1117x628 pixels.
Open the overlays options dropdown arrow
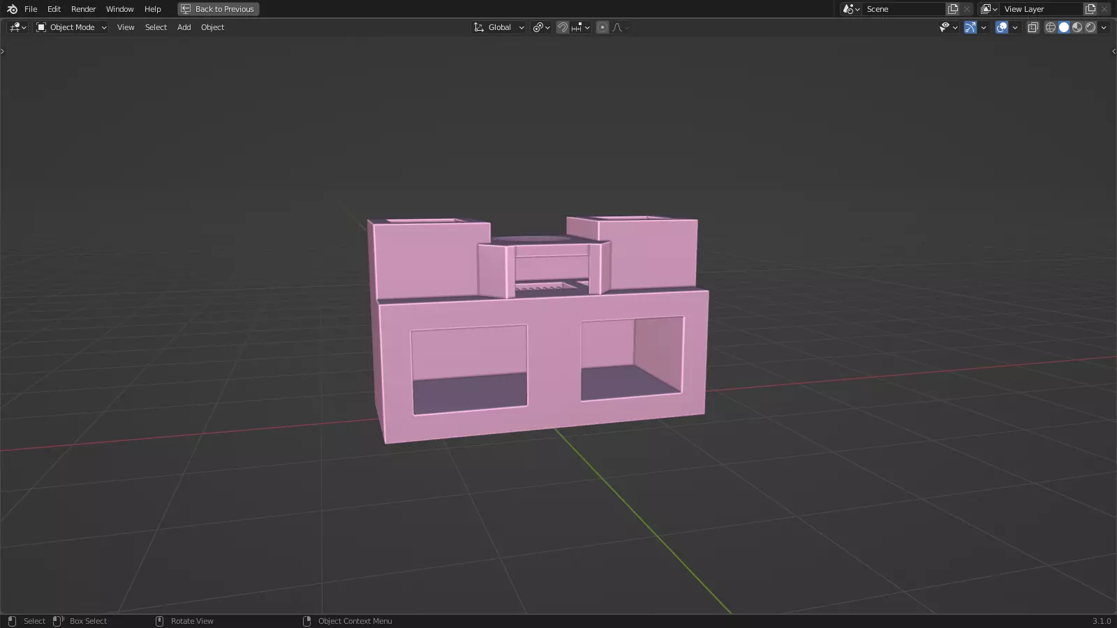1015,27
